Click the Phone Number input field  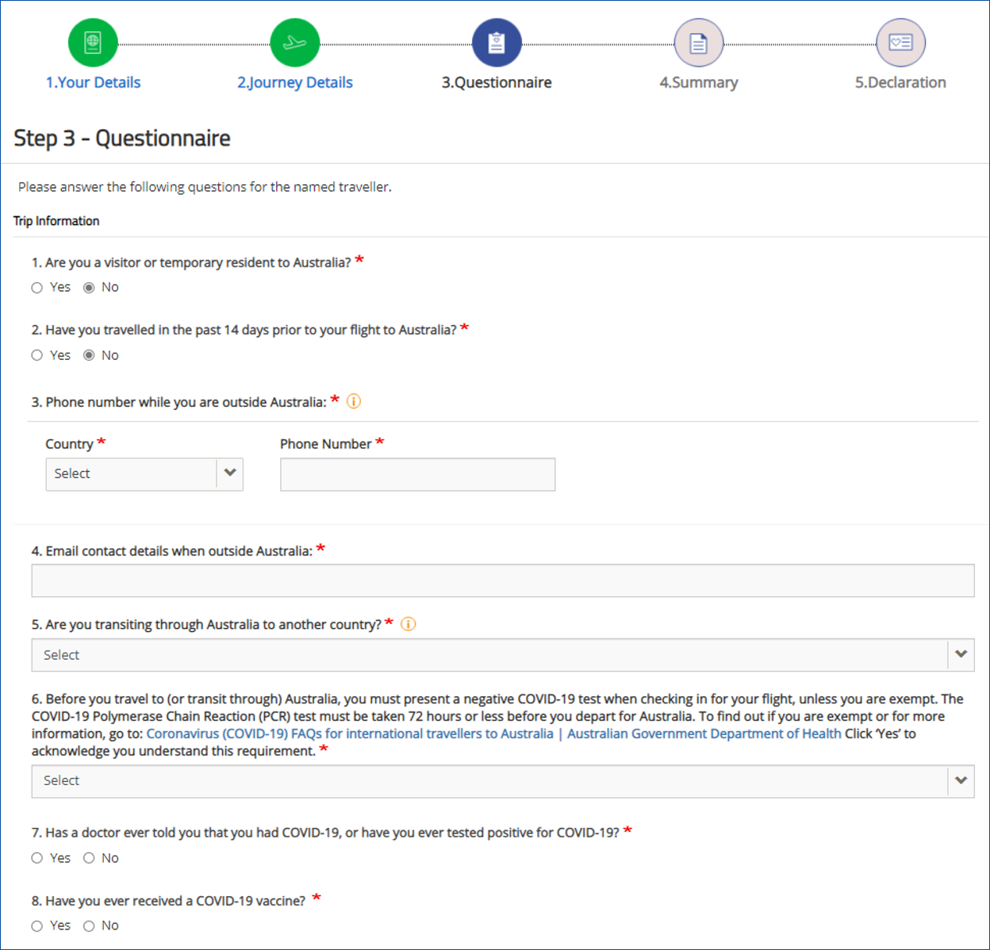pyautogui.click(x=417, y=474)
